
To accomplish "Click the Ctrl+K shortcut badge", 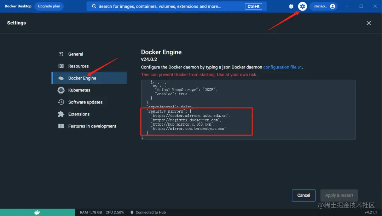I will pos(253,6).
